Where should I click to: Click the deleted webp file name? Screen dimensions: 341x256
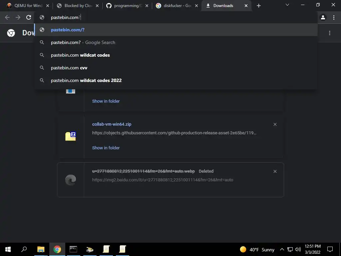143,171
